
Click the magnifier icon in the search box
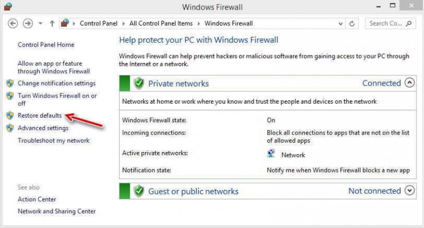pyautogui.click(x=409, y=23)
